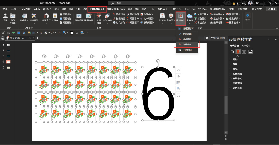The height and width of the screenshot is (145, 279).
Task: Open 我的云素材 cloud materials
Action: 13,19
